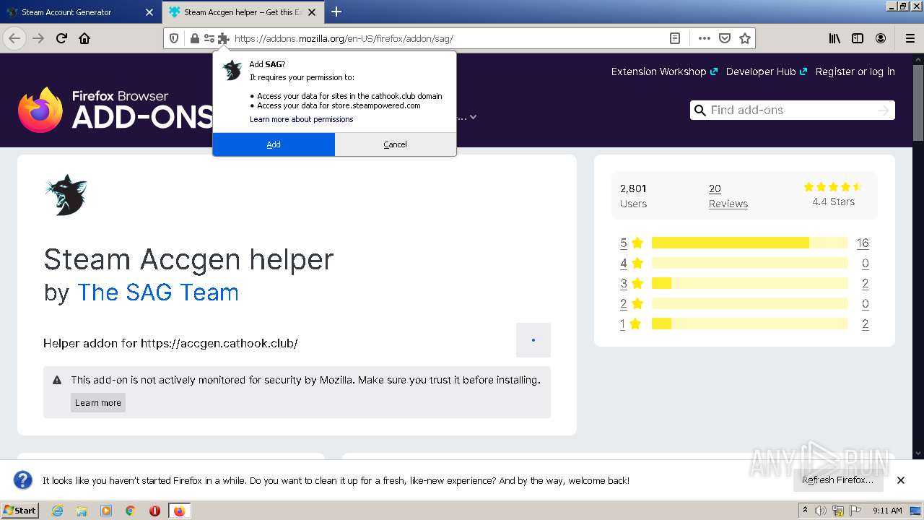Click the extension puzzle-piece icon

224,38
